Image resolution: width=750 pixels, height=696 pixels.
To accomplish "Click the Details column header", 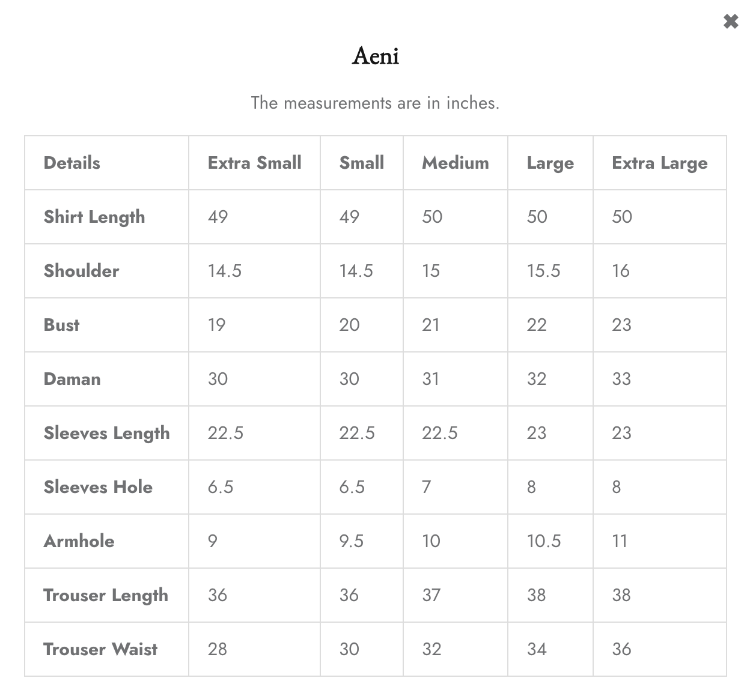I will (x=72, y=163).
